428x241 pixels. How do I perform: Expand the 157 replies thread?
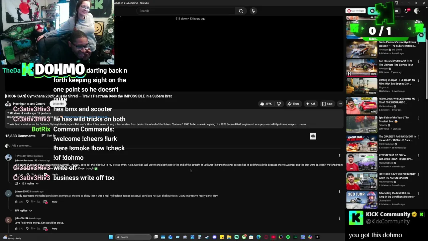tap(23, 211)
